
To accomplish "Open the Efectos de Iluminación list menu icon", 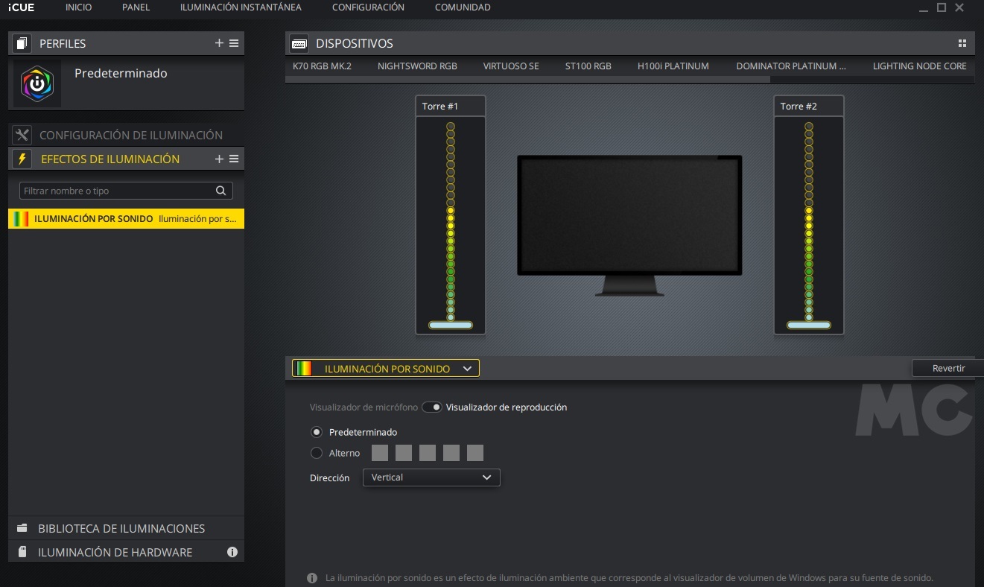I will [x=234, y=159].
